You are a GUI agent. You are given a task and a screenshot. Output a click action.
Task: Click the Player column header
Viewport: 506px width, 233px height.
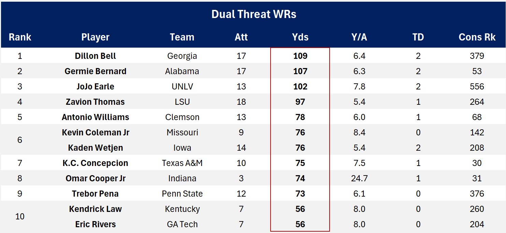coord(95,37)
